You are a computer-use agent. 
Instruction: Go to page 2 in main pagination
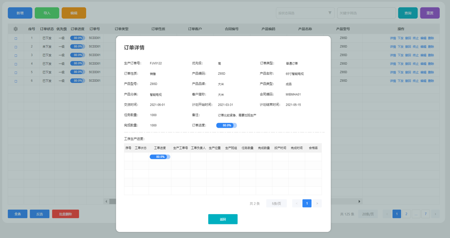pyautogui.click(x=406, y=214)
